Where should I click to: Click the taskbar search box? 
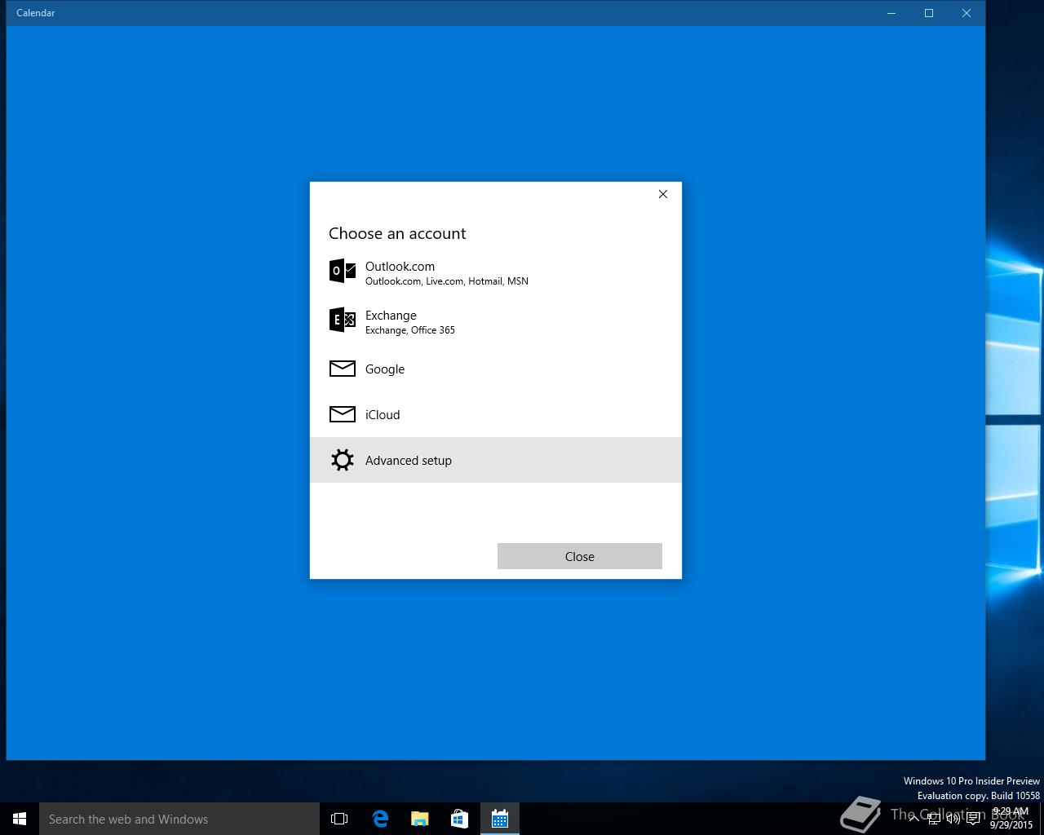click(179, 819)
